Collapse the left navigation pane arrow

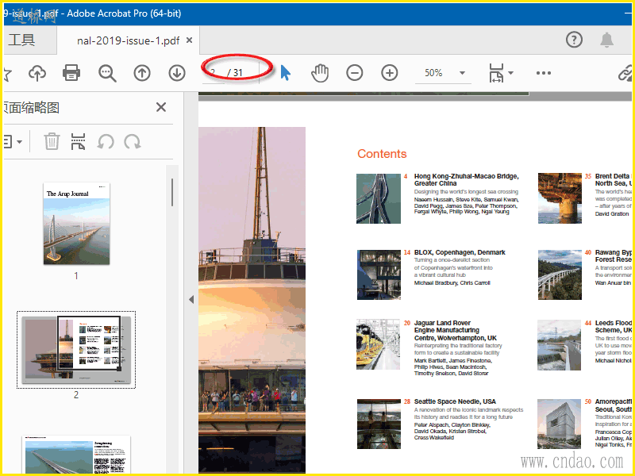pos(191,300)
